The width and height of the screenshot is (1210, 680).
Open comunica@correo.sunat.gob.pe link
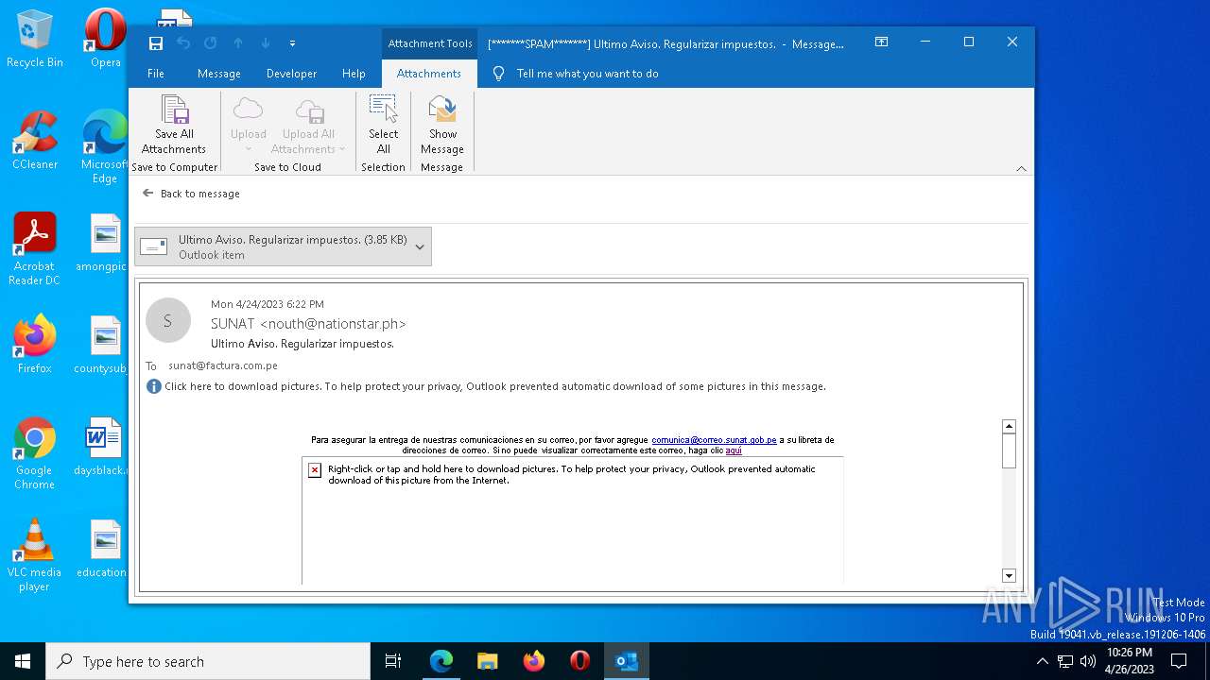[714, 440]
